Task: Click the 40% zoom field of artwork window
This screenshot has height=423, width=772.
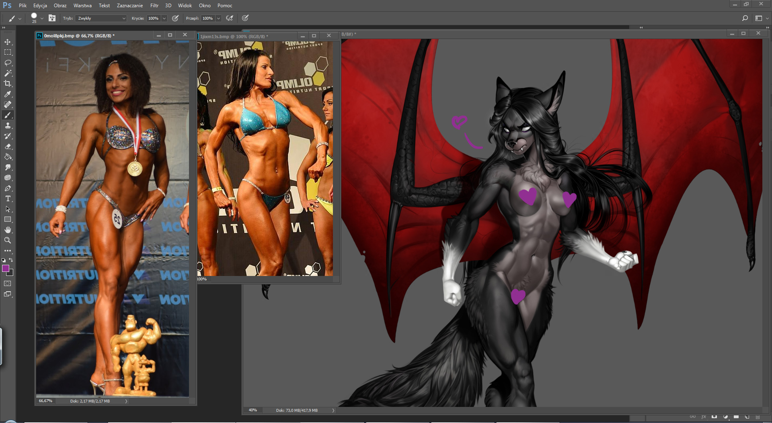Action: tap(253, 411)
